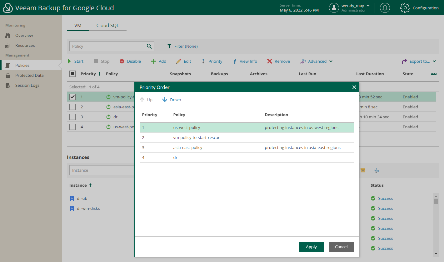
Task: Select the dr row in dialog
Action: pos(247,157)
